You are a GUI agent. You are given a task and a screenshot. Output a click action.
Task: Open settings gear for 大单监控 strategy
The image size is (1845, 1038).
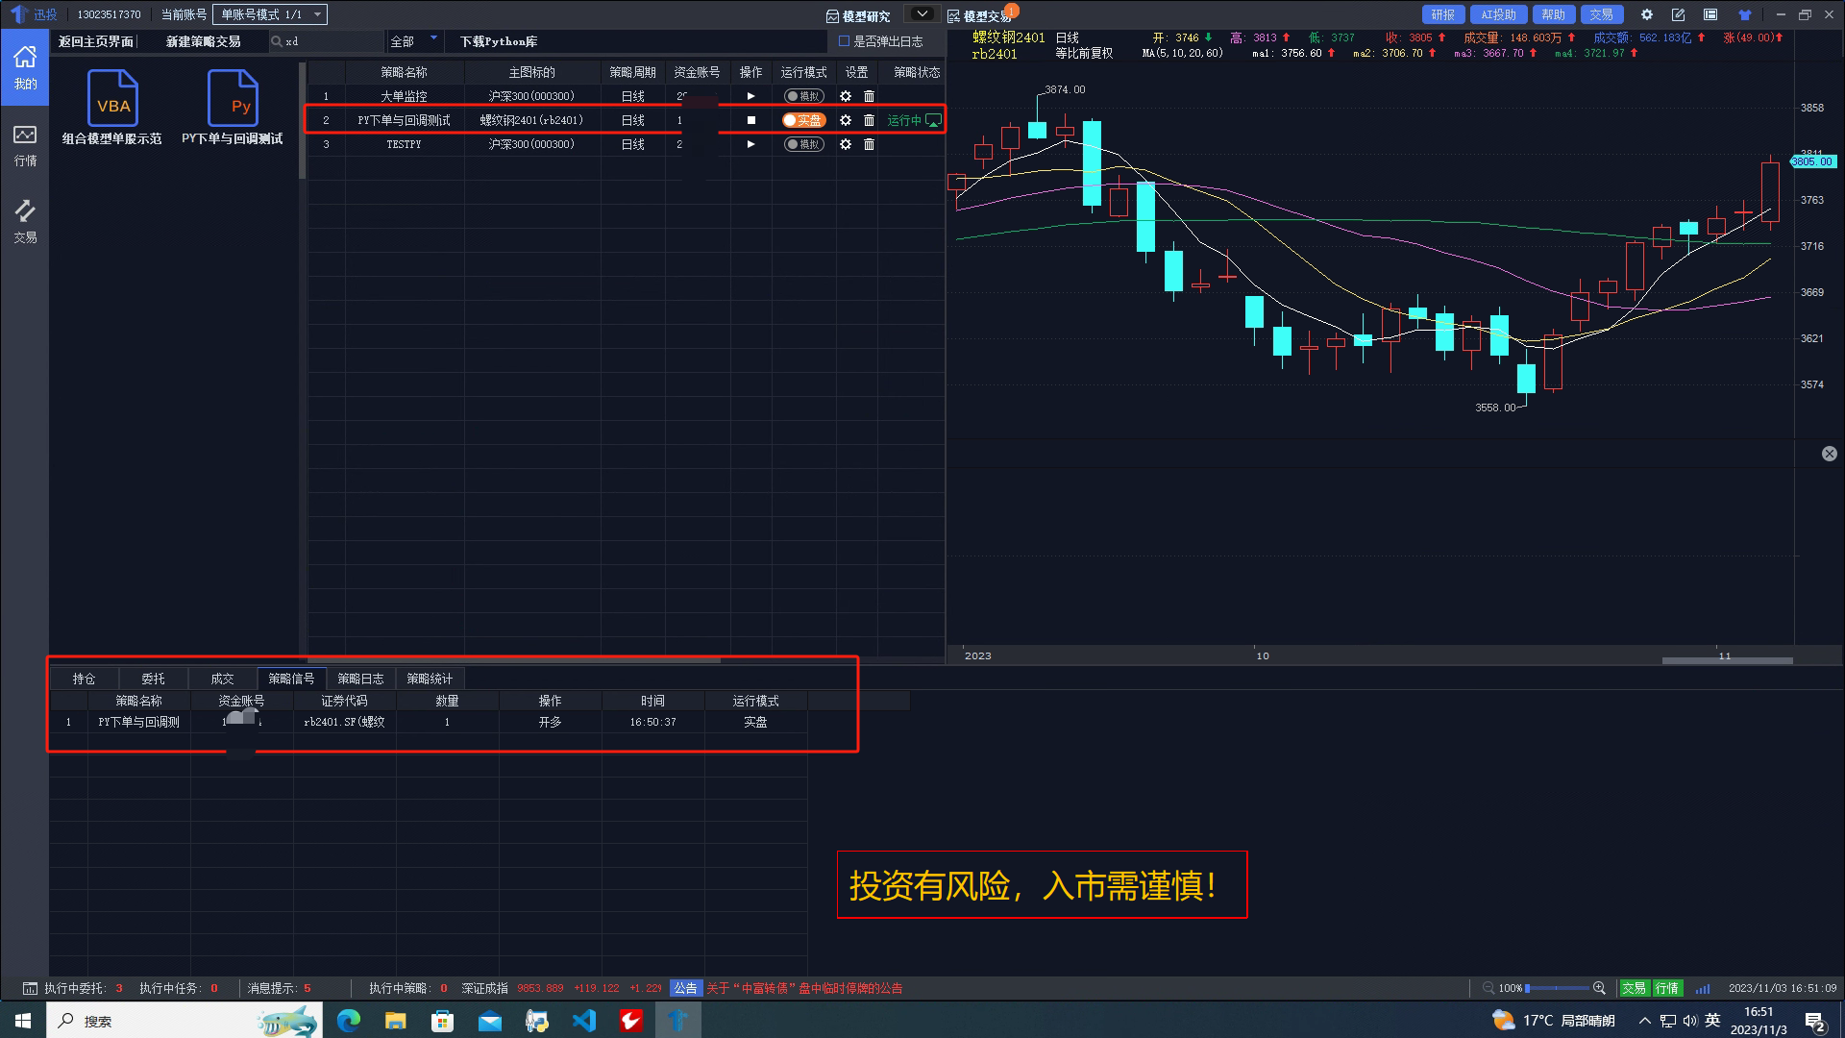846,96
